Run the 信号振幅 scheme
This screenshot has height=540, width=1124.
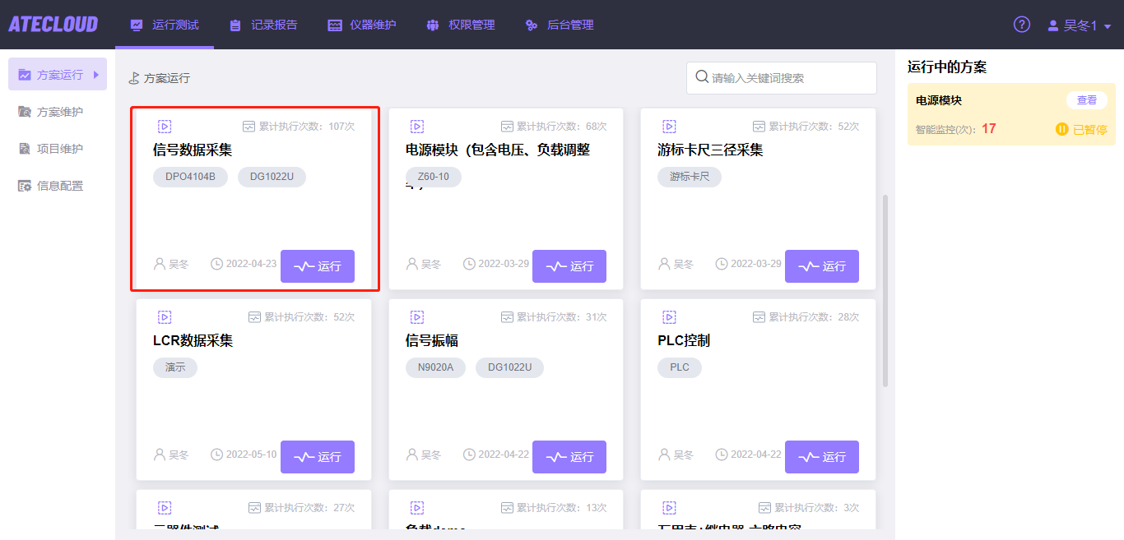(x=569, y=457)
